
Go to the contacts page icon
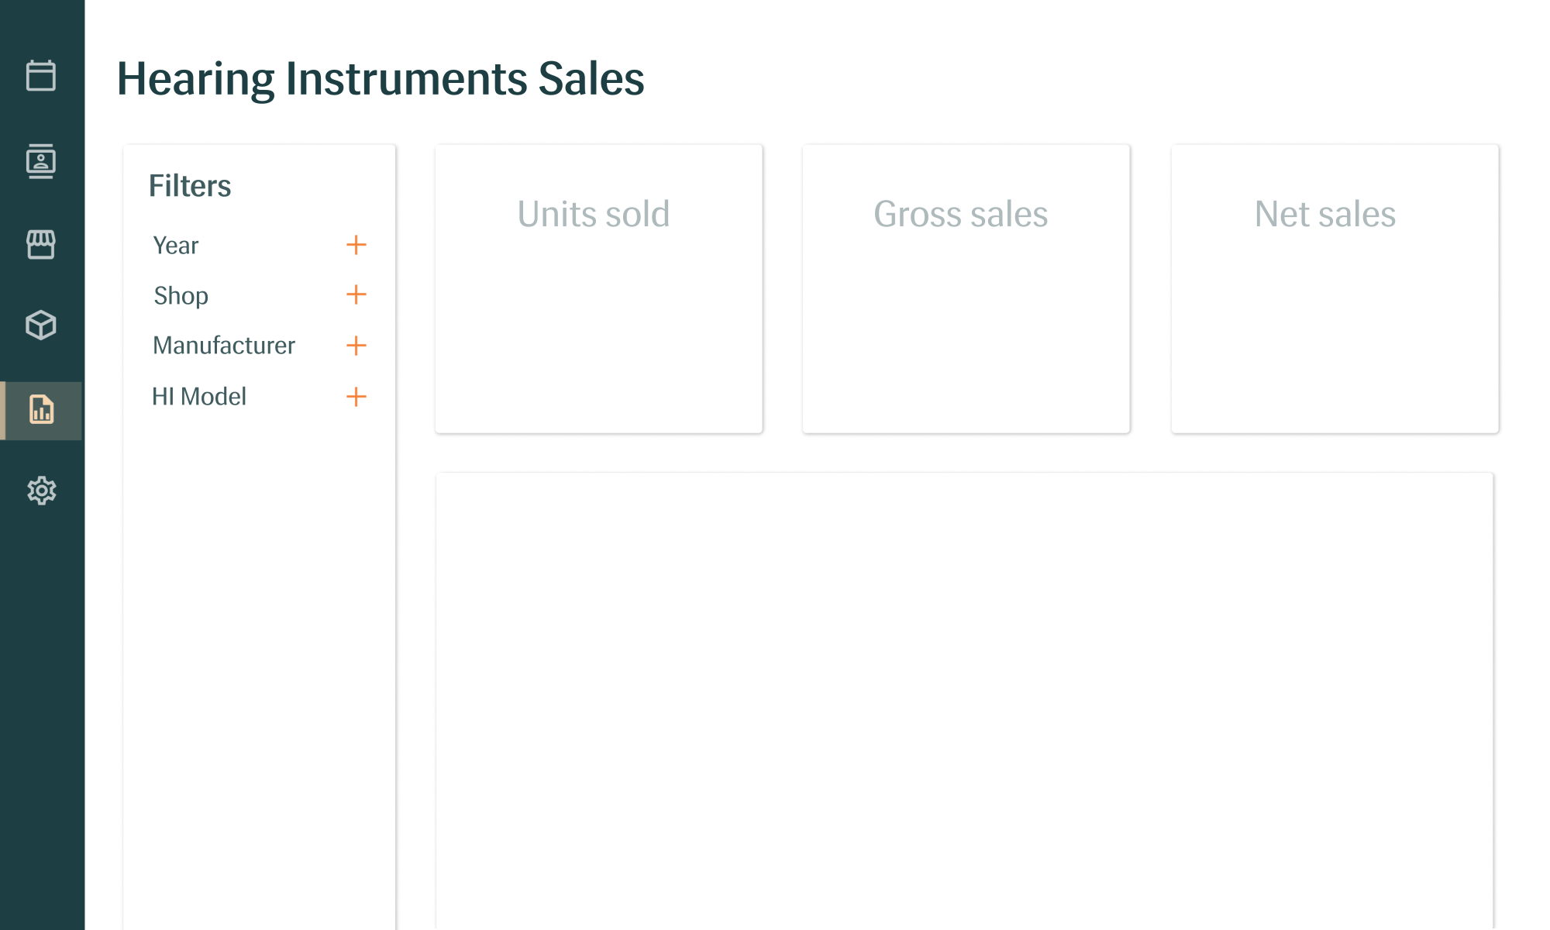pos(41,161)
